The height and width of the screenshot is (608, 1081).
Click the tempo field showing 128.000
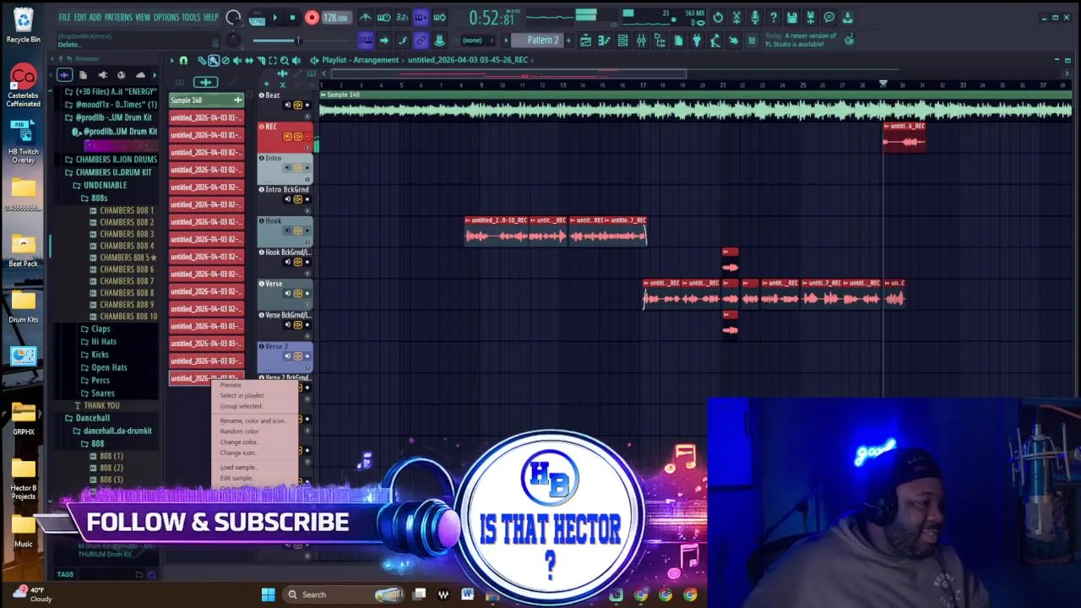pyautogui.click(x=335, y=18)
